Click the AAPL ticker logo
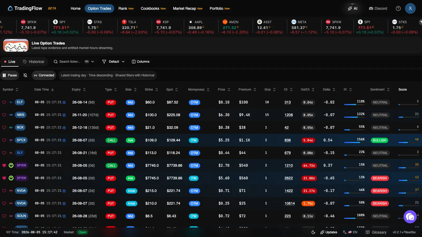Screen dimensions: 422x237 191,22
